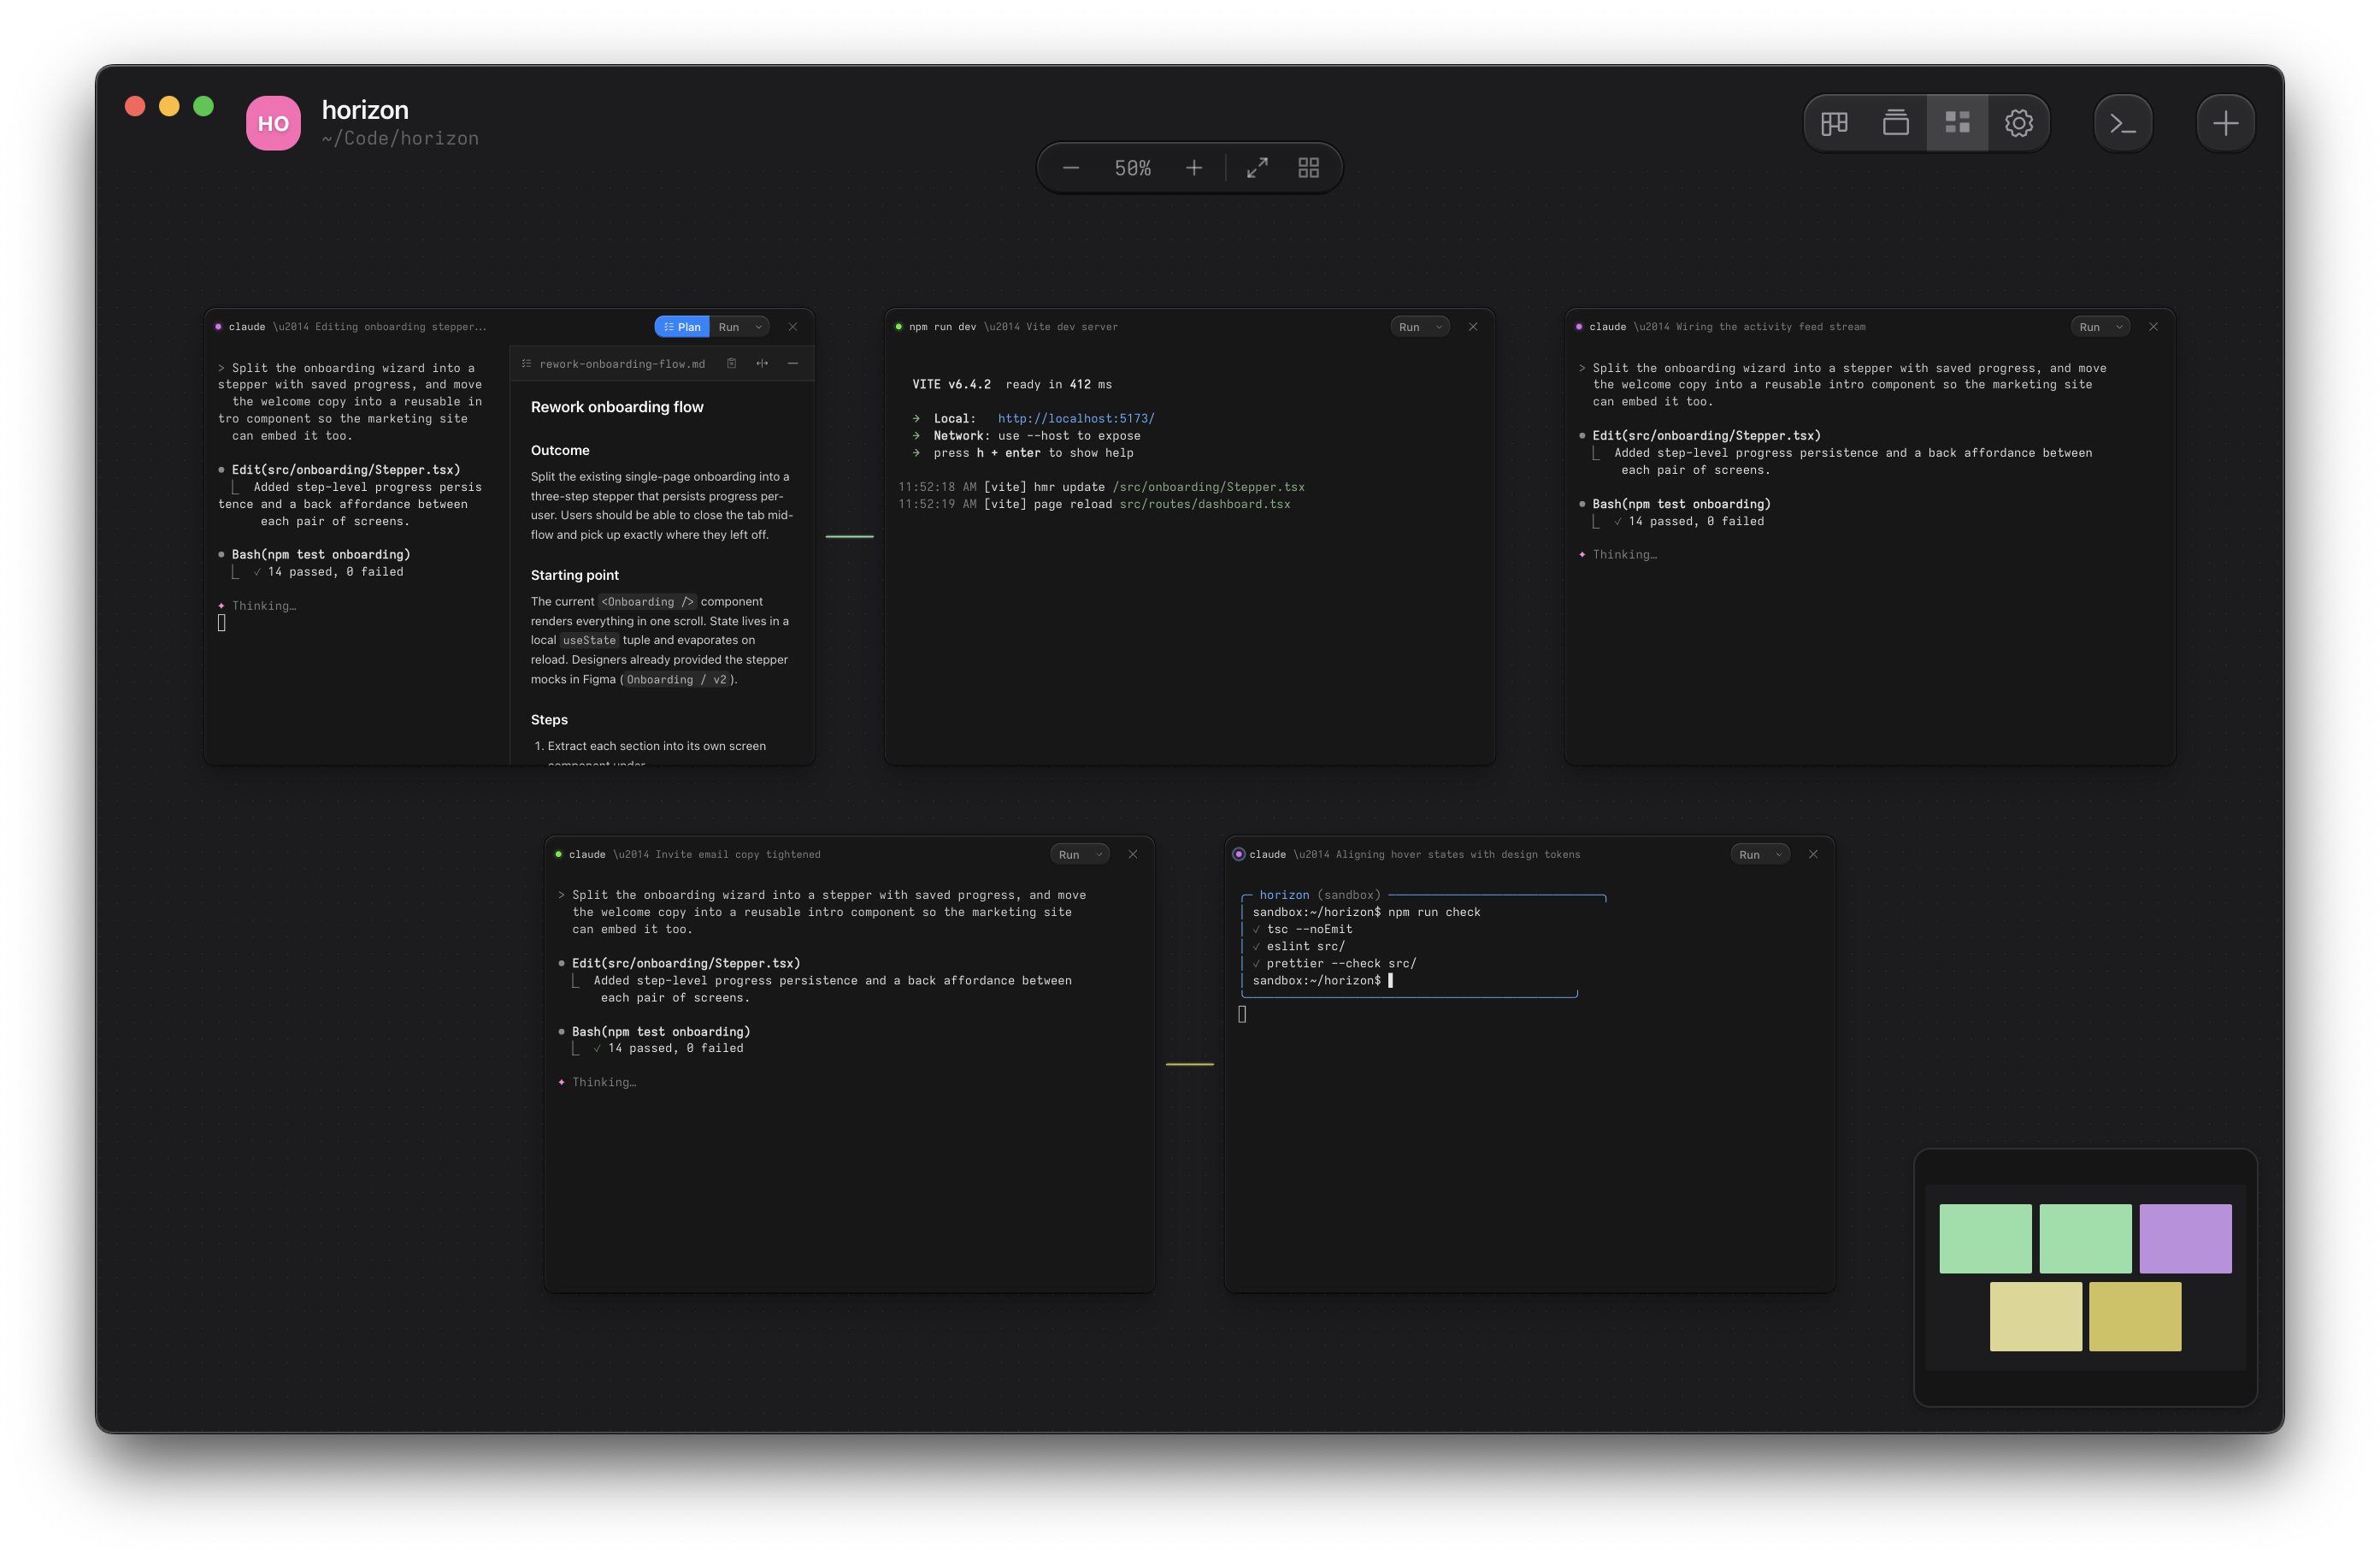This screenshot has height=1560, width=2380.
Task: Click Edit(src/onboarding/Stepper.tsx) in activity feed panel
Action: [x=1706, y=436]
